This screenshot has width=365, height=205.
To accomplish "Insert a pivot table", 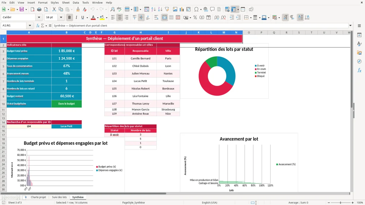I will pos(188,9).
